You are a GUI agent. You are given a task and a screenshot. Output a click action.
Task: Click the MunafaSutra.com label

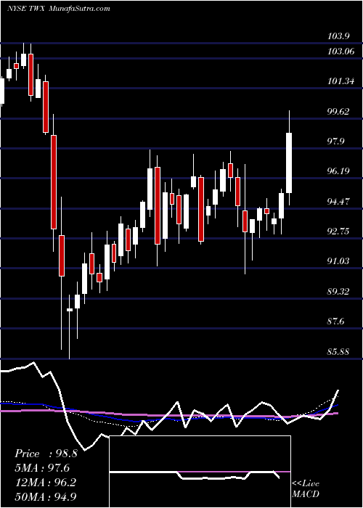point(80,9)
